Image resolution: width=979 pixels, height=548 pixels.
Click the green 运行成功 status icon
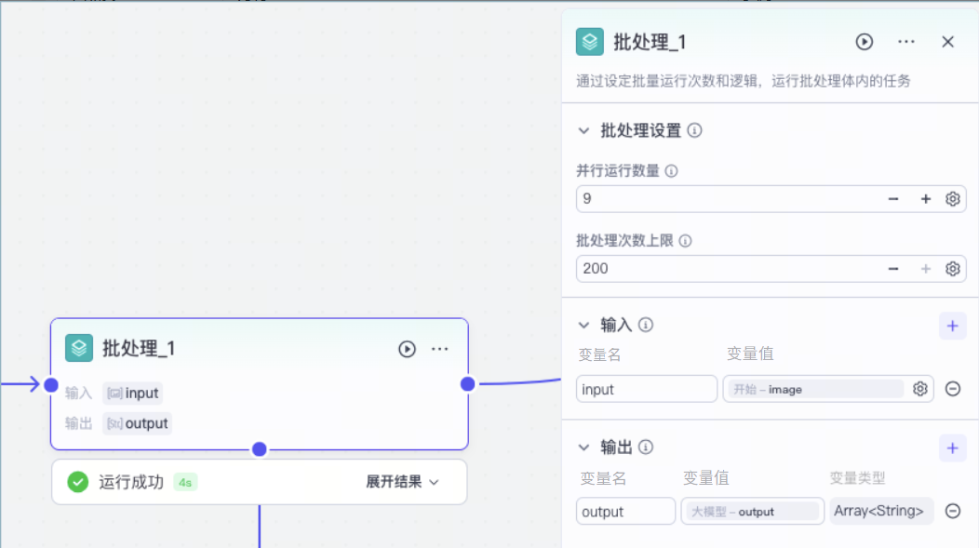(x=78, y=482)
